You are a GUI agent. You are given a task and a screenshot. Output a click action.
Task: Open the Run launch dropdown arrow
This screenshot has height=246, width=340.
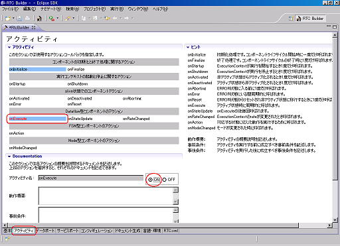[x=58, y=19]
